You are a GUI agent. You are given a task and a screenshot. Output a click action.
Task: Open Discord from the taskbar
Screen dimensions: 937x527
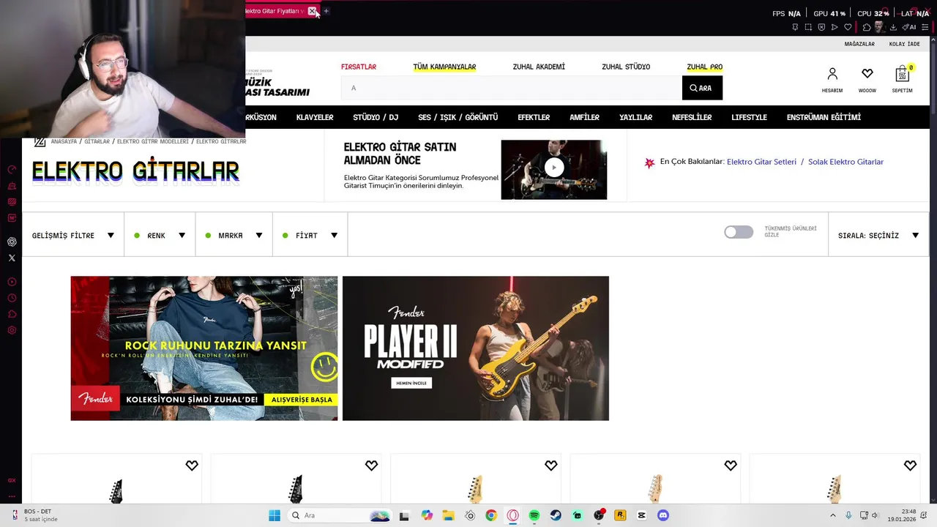click(x=663, y=515)
